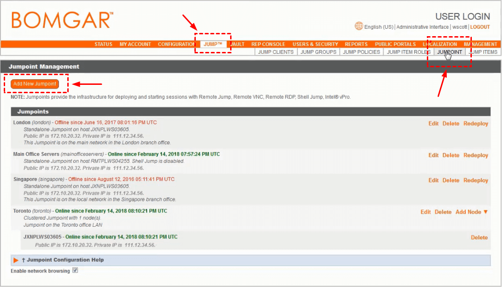Open the REP CONSOLE tab

click(268, 44)
